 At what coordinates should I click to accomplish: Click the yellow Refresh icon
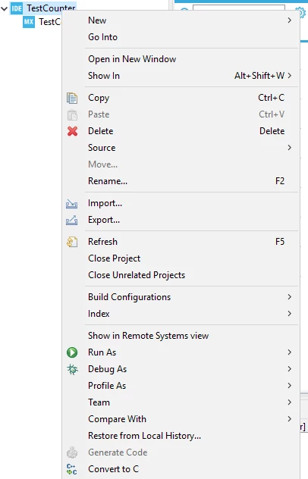click(x=72, y=242)
